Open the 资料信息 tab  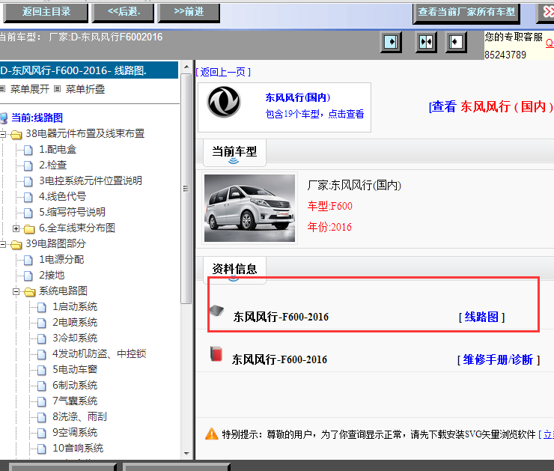point(234,269)
